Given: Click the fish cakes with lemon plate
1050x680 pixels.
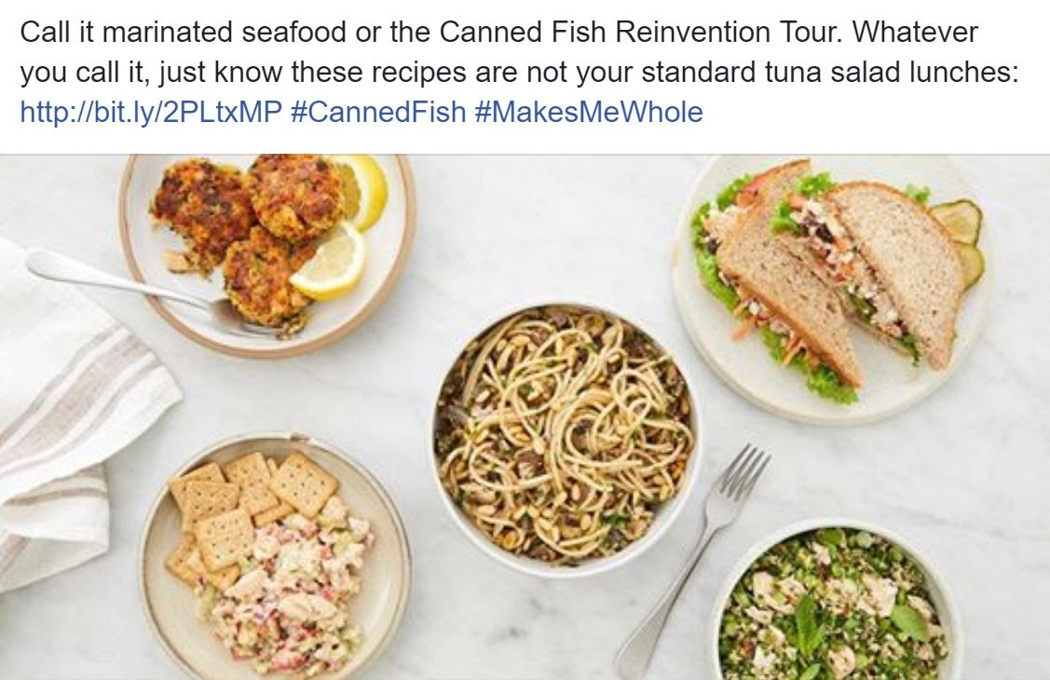Looking at the screenshot, I should pyautogui.click(x=267, y=254).
